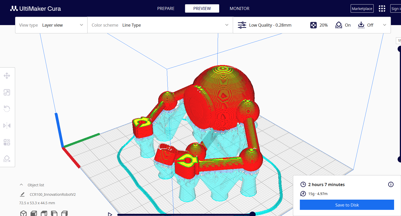Click the support On icon

coord(339,25)
